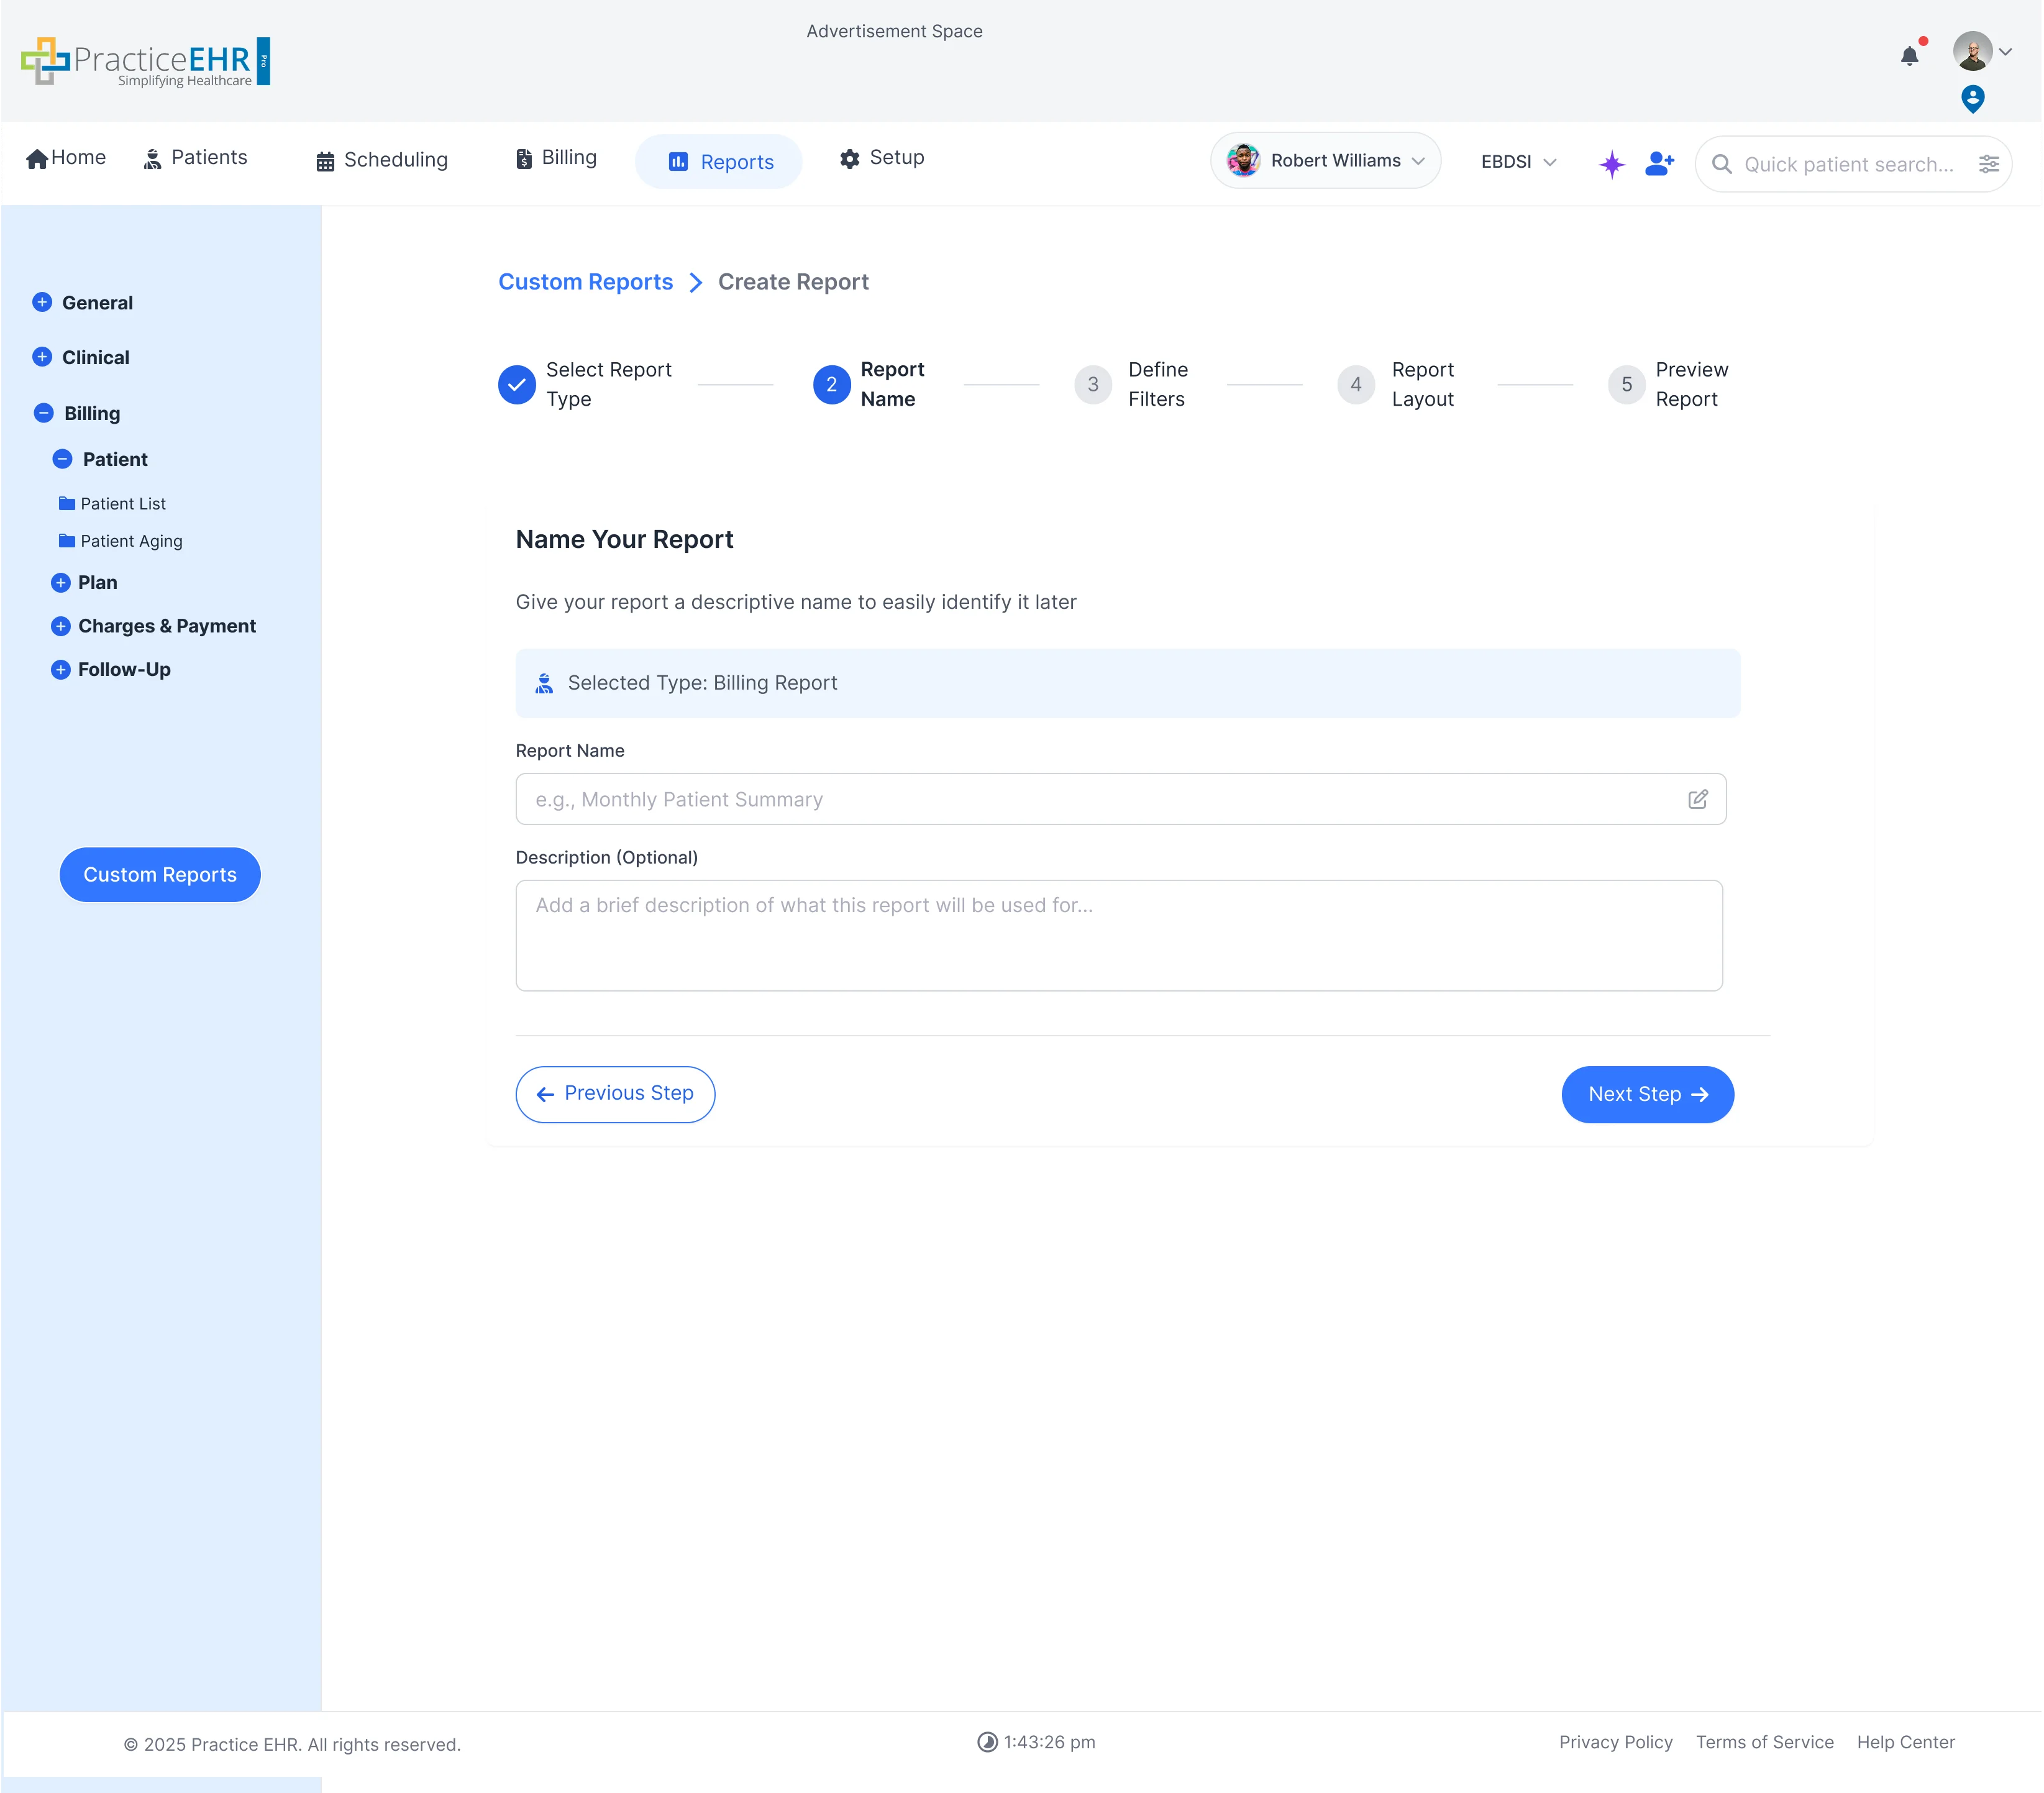Open the EBDSI dropdown

tap(1517, 162)
